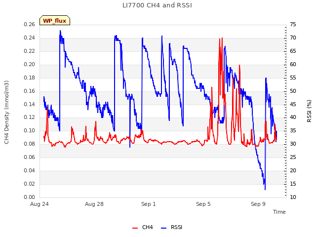Click the 0.00 left axis value
Screen dimensions: 316x237
[x=30, y=197]
